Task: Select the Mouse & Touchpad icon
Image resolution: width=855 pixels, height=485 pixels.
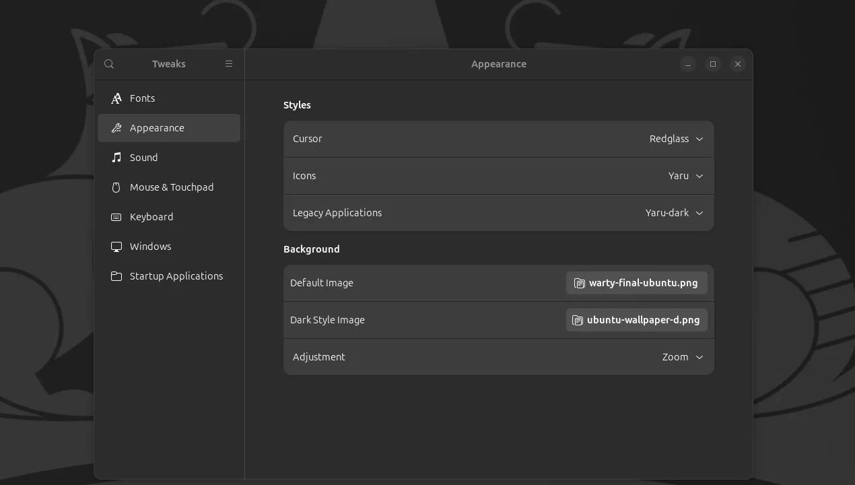Action: click(116, 187)
